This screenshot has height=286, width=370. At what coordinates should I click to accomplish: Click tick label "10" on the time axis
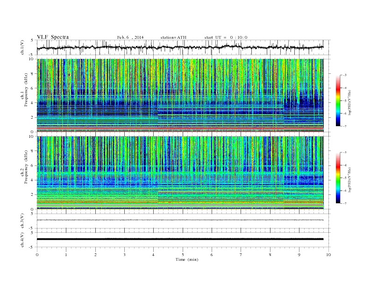click(328, 255)
